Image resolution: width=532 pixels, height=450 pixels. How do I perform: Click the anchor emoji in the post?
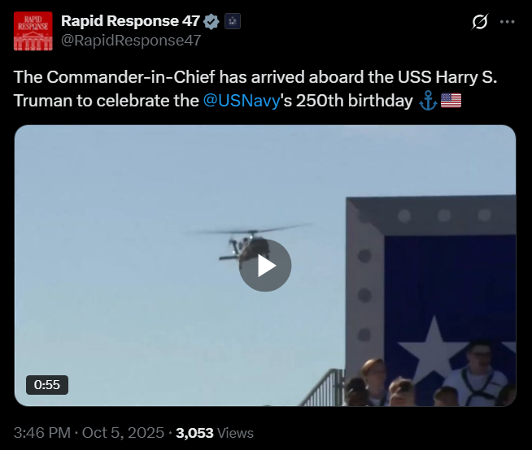coord(427,101)
